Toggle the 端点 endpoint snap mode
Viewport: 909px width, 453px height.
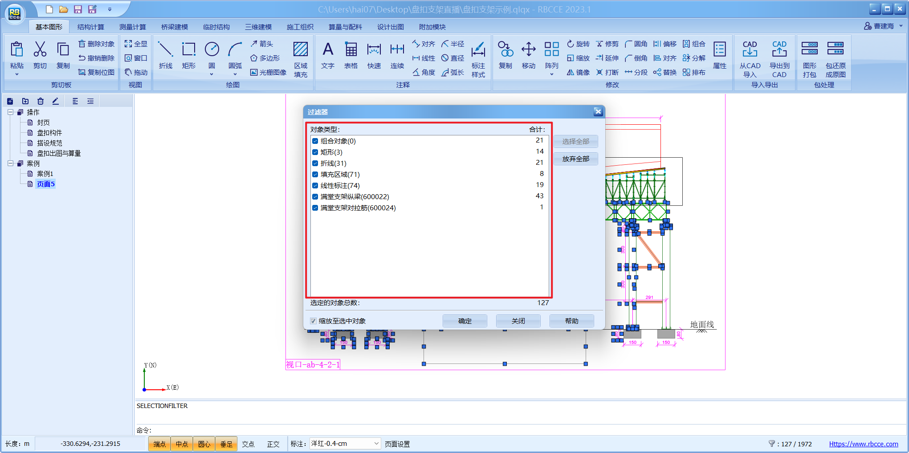159,444
